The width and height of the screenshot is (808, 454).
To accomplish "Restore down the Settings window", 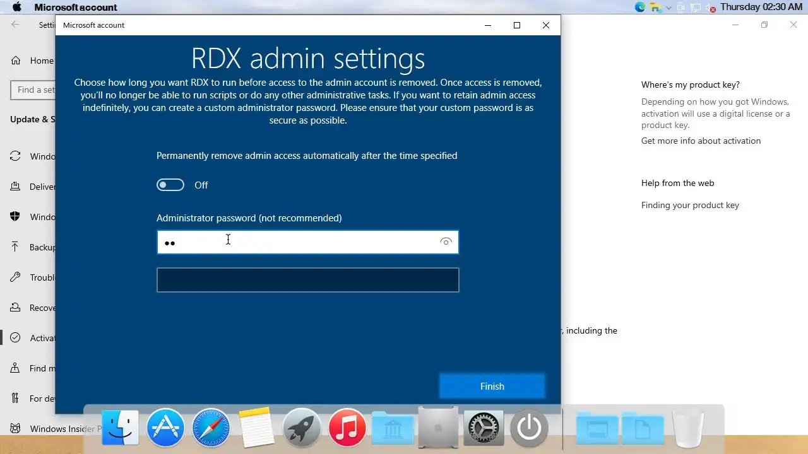I will pyautogui.click(x=764, y=25).
